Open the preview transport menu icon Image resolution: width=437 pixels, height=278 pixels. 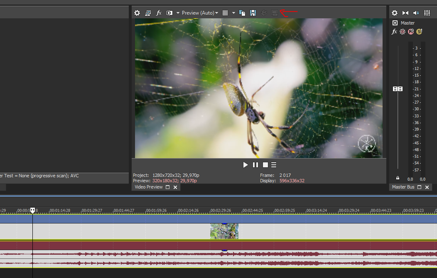274,165
